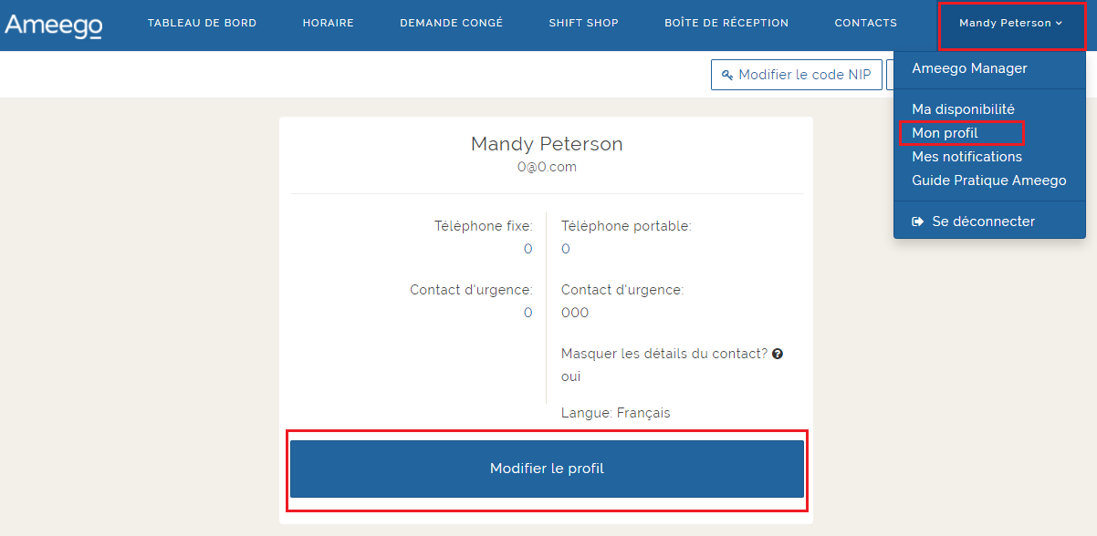Open Boîte de réception
Viewport: 1097px width, 536px height.
(x=726, y=24)
